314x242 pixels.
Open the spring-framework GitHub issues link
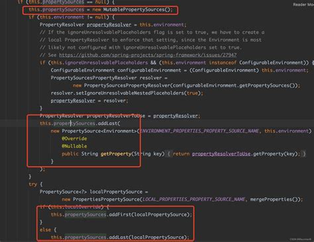(148, 55)
